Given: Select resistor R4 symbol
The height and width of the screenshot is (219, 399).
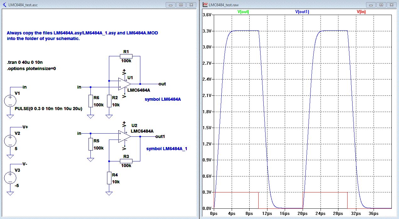Looking at the screenshot, I should (109, 178).
